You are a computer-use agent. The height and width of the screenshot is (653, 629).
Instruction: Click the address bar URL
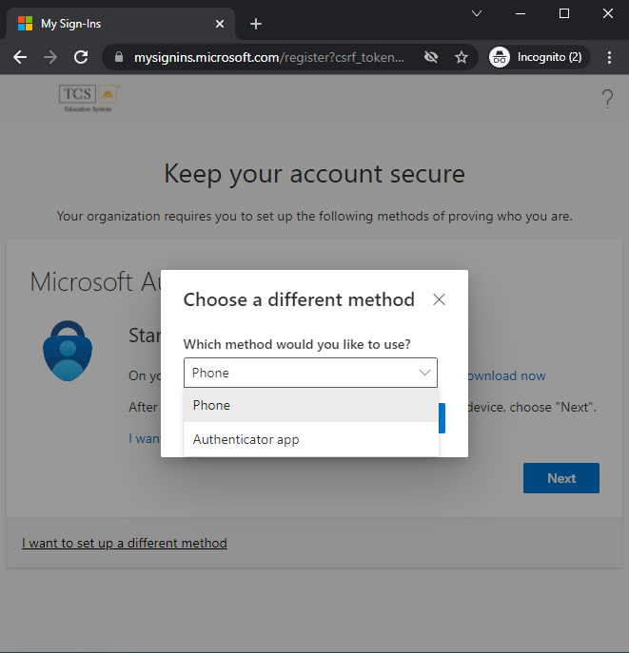point(269,57)
